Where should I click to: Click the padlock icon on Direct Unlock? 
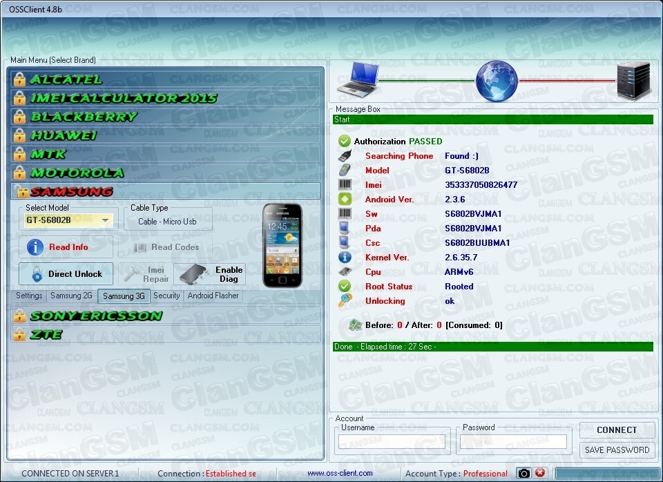tap(37, 274)
